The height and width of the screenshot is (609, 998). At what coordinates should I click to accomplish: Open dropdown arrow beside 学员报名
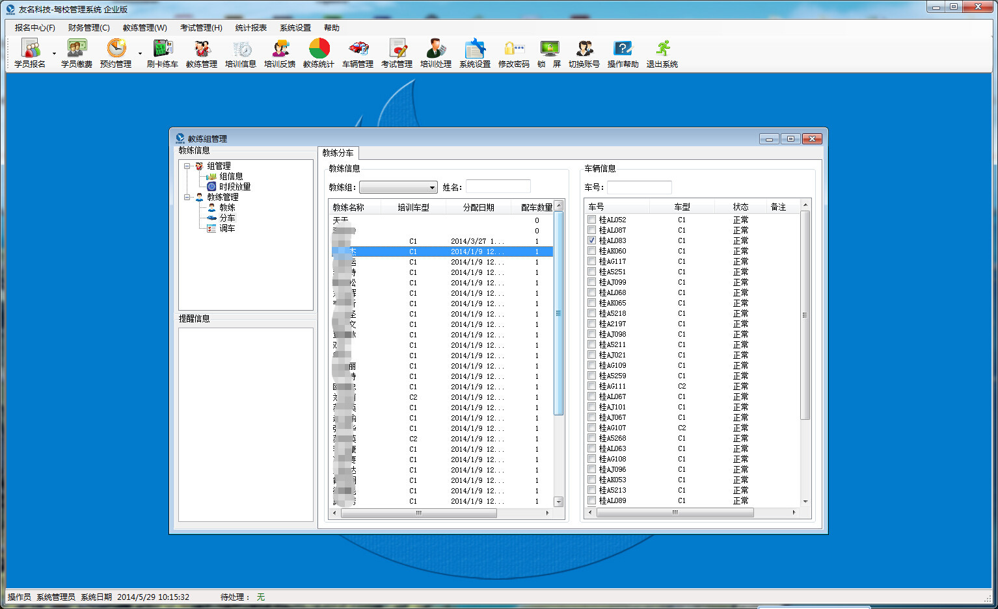(x=54, y=53)
